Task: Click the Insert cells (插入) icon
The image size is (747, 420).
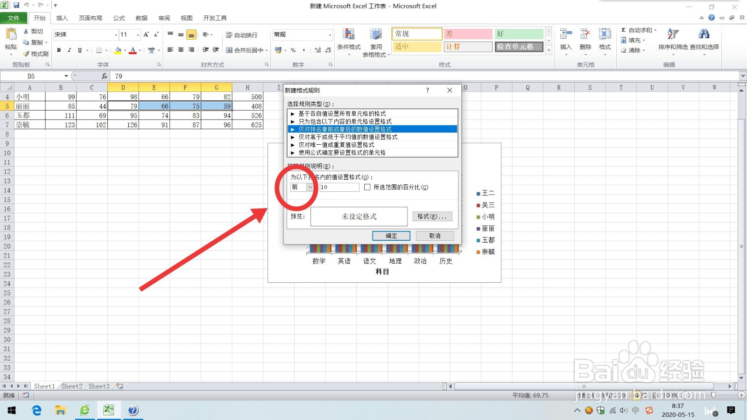Action: (x=565, y=34)
